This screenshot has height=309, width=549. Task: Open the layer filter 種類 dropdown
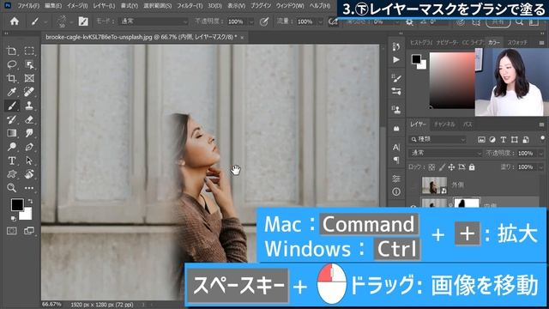437,139
